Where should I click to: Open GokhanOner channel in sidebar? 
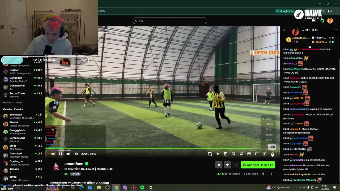pos(23,87)
